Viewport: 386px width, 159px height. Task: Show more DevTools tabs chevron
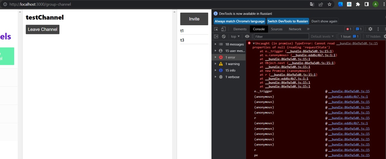click(308, 29)
